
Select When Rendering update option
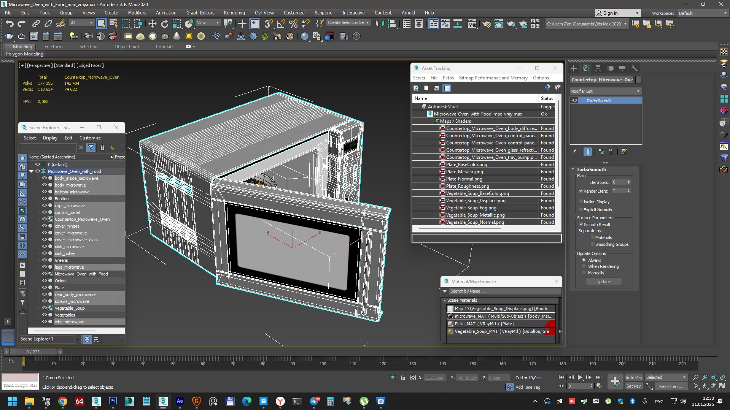(584, 266)
